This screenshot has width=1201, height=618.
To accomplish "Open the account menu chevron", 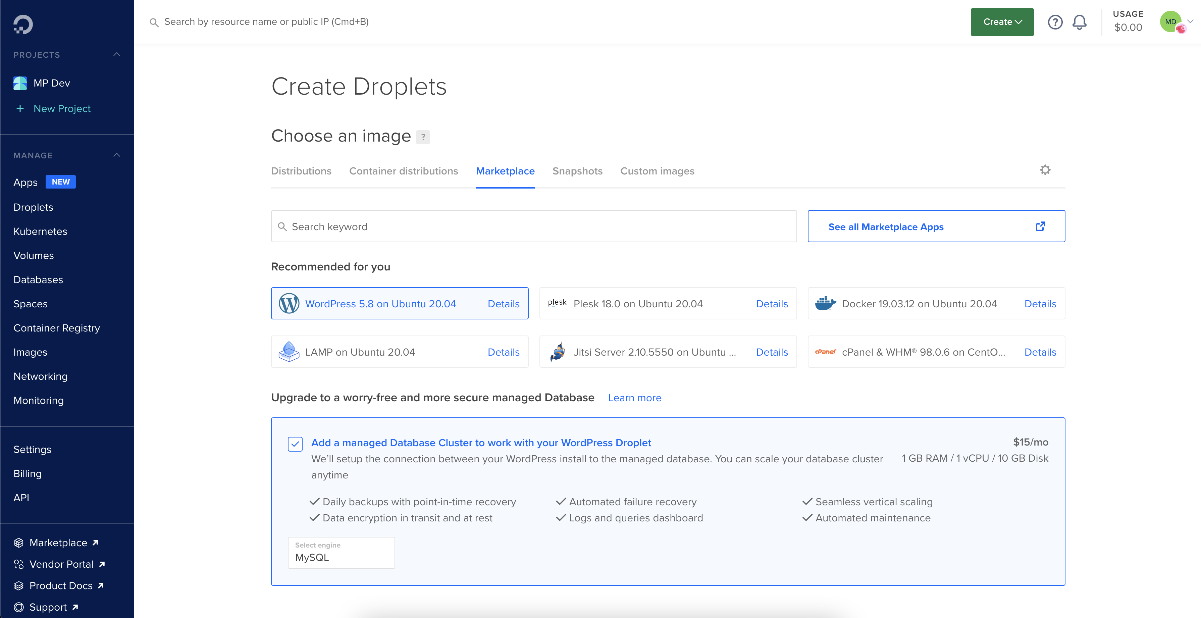I will tap(1190, 21).
